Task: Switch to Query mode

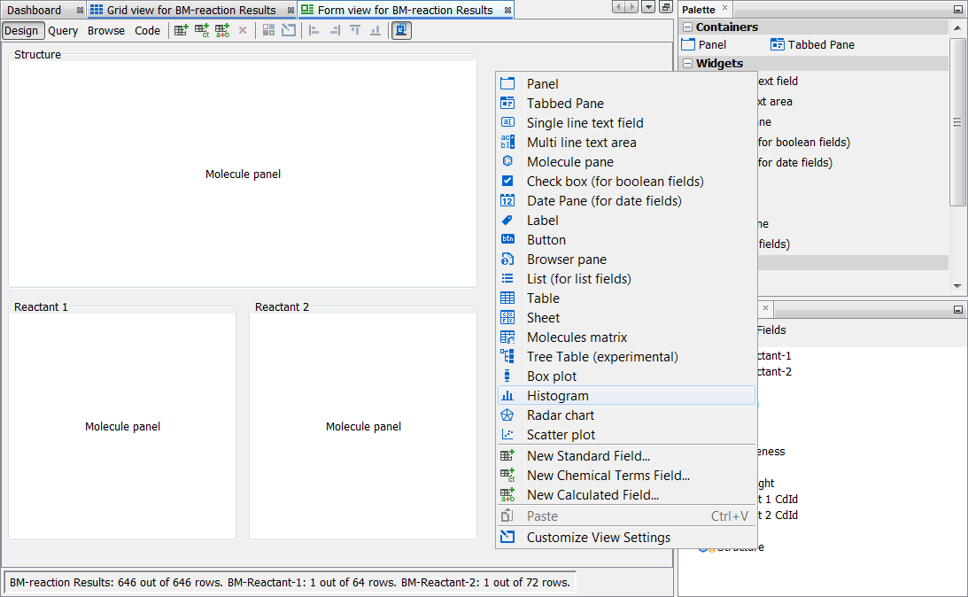Action: [x=63, y=30]
